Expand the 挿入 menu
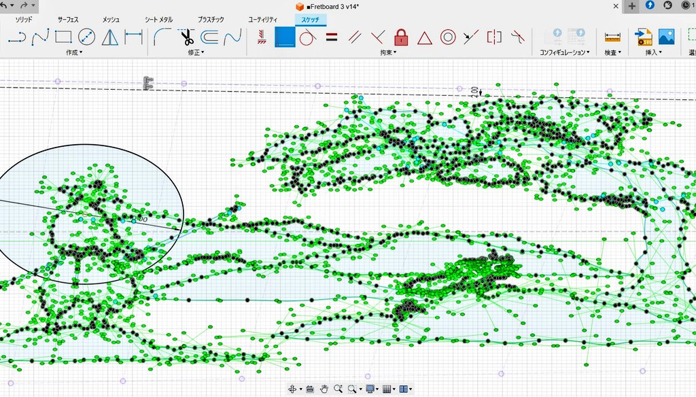The image size is (696, 397). [x=653, y=52]
